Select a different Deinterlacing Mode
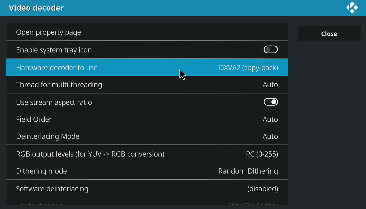366x209 pixels. [x=146, y=136]
